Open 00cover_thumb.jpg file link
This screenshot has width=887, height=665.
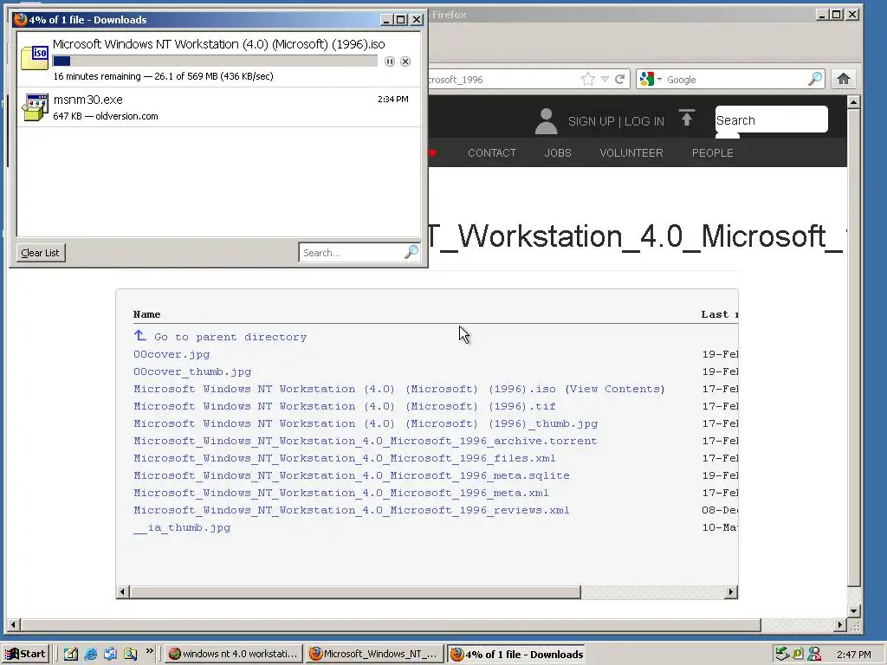tap(192, 371)
